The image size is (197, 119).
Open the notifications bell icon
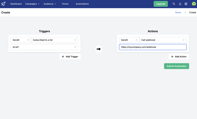[x=180, y=4]
